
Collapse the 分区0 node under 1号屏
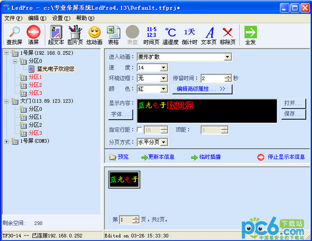click(15, 61)
